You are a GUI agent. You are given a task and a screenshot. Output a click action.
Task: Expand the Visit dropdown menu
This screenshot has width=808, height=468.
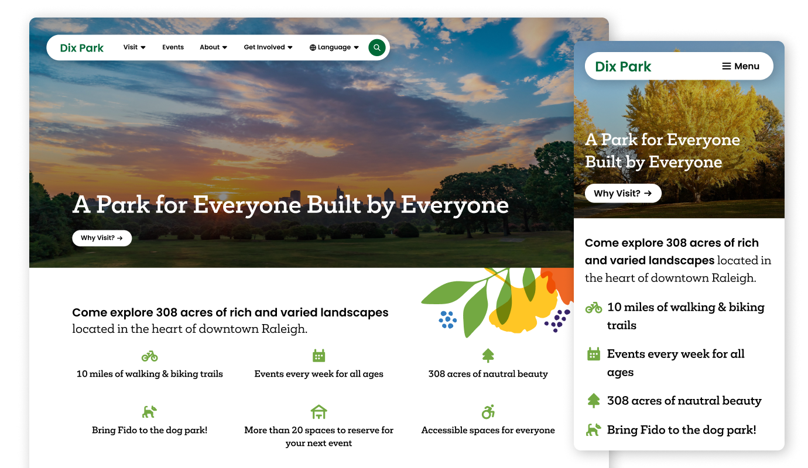pyautogui.click(x=134, y=47)
